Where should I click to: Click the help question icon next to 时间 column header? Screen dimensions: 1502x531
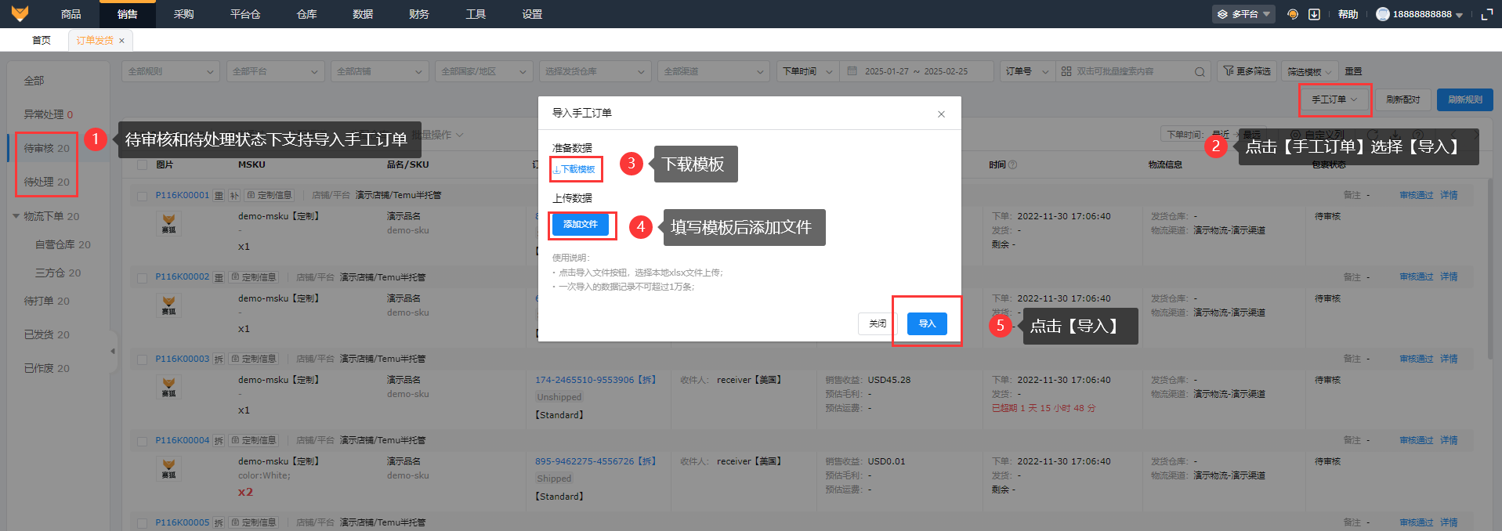click(x=1013, y=165)
